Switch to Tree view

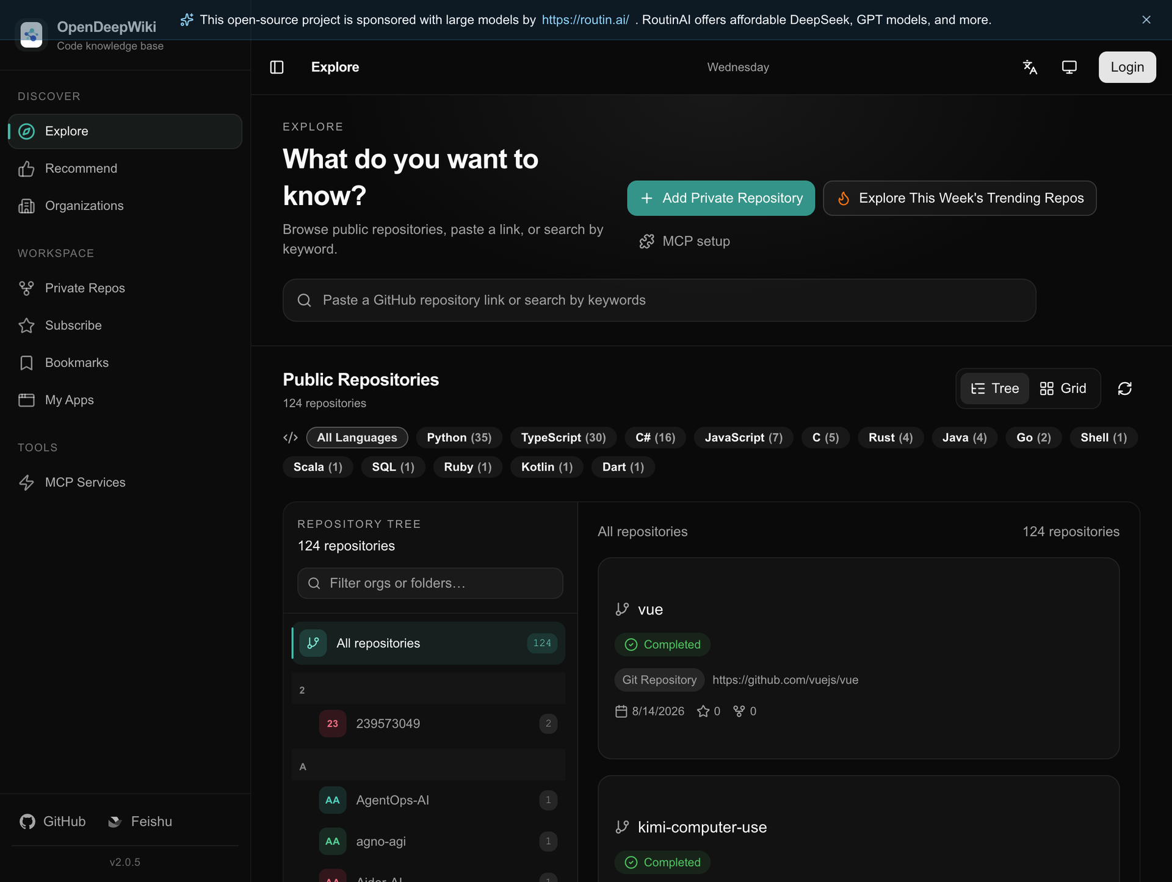tap(994, 388)
